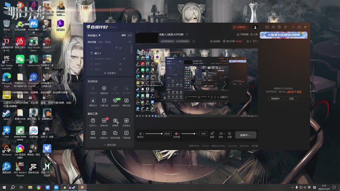
Task: Click the 主播数据 streamer data button
Action: click(x=239, y=27)
